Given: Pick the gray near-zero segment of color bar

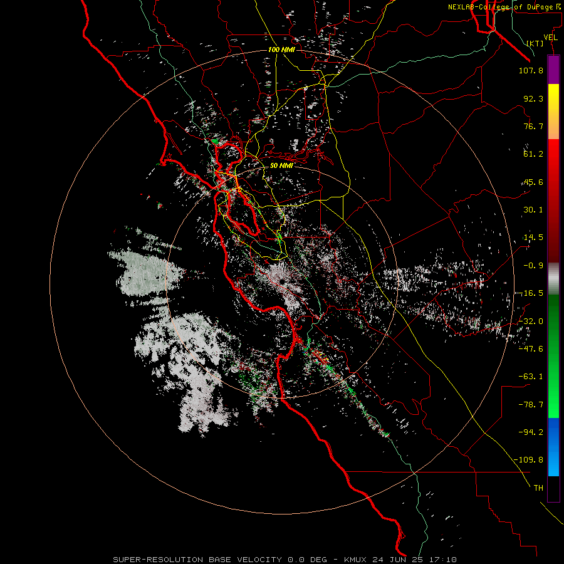Looking at the screenshot, I should pyautogui.click(x=553, y=279).
